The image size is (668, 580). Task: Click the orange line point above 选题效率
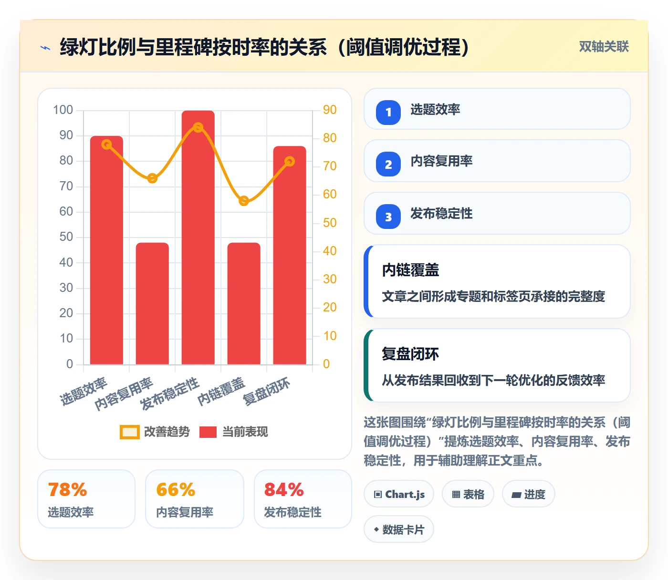(106, 145)
